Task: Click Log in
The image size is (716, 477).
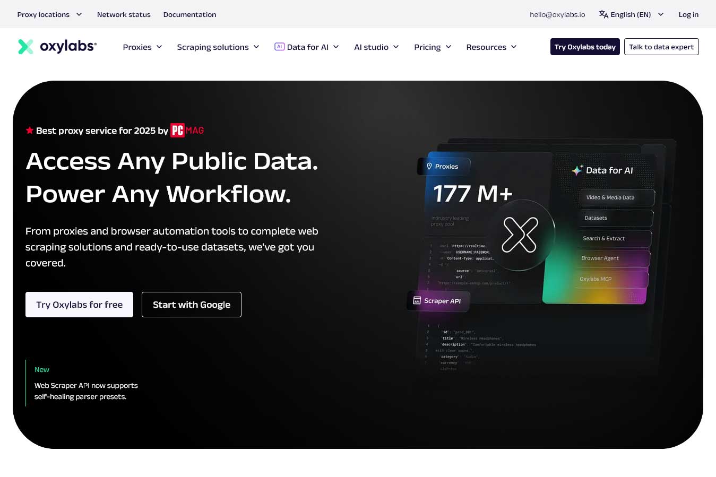Action: point(688,14)
